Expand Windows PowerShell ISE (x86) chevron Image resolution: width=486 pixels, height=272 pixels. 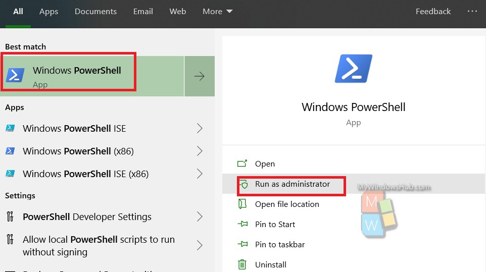click(x=200, y=174)
